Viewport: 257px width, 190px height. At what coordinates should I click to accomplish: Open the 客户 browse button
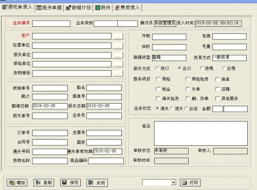118,36
